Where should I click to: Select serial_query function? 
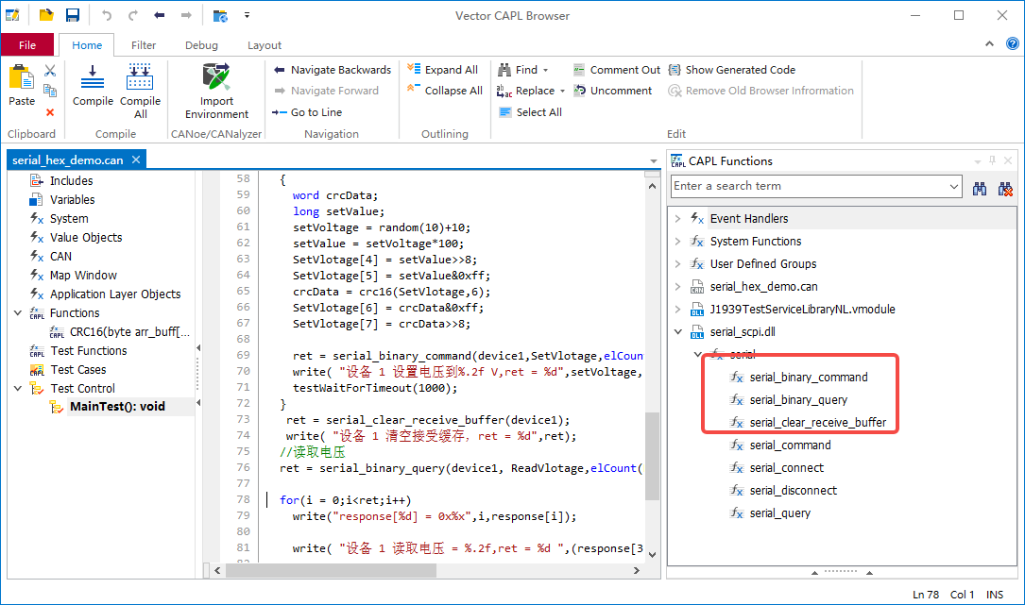[x=780, y=513]
